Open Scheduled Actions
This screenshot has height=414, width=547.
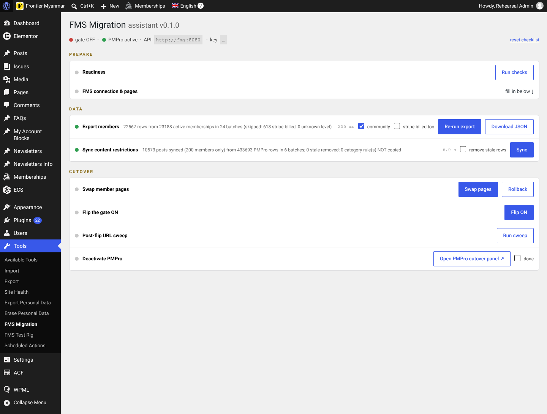tap(25, 346)
